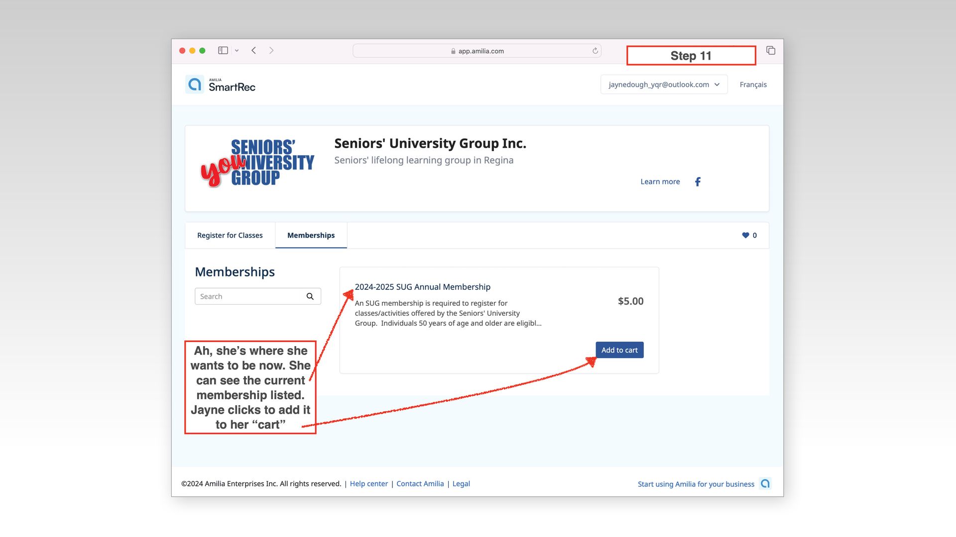This screenshot has height=537, width=956.
Task: Go back with the browser back arrow
Action: coord(254,50)
